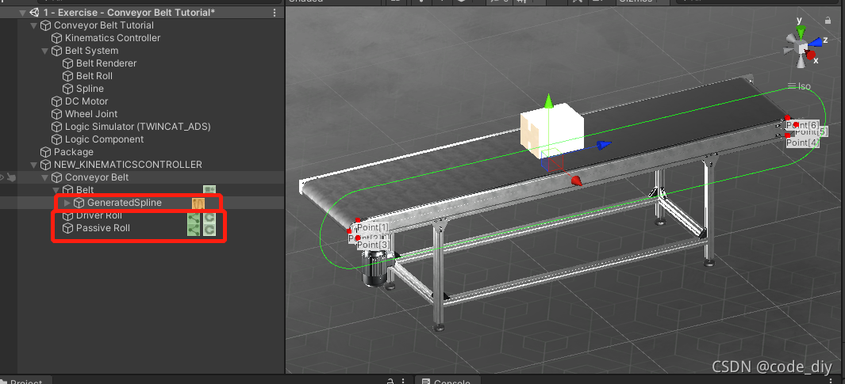This screenshot has height=384, width=845.
Task: Click the Point[3] spline label
Action: [x=373, y=245]
